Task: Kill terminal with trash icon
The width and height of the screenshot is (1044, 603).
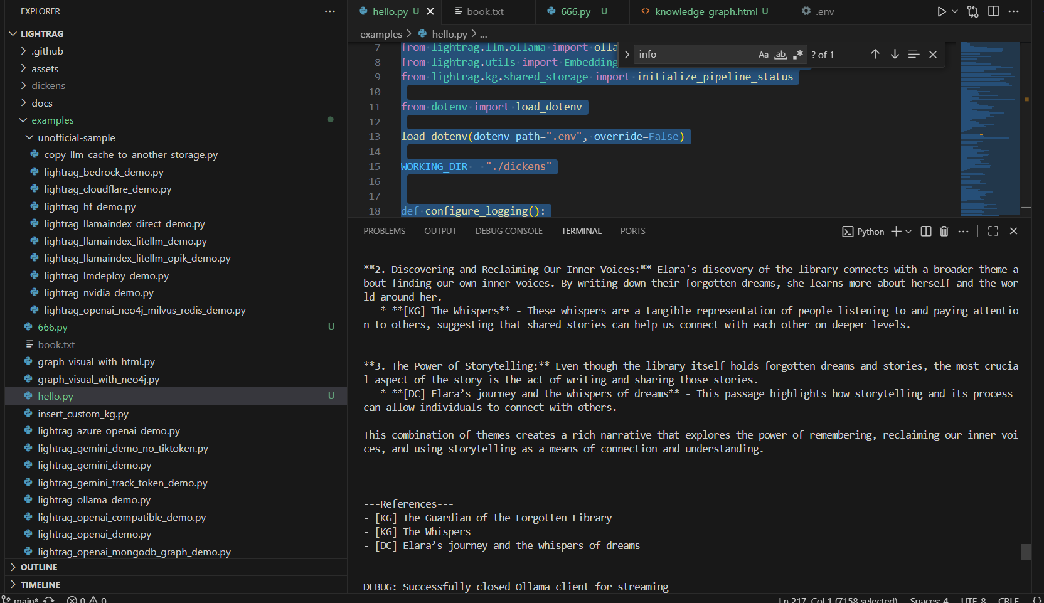Action: (x=944, y=232)
